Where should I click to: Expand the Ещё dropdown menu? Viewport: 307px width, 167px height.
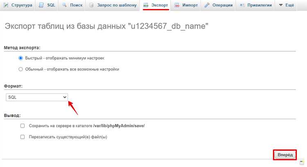tap(287, 5)
